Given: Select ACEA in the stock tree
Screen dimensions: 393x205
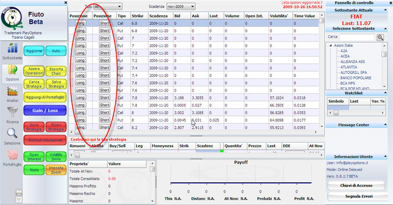Looking at the screenshot, I should click(x=345, y=56).
